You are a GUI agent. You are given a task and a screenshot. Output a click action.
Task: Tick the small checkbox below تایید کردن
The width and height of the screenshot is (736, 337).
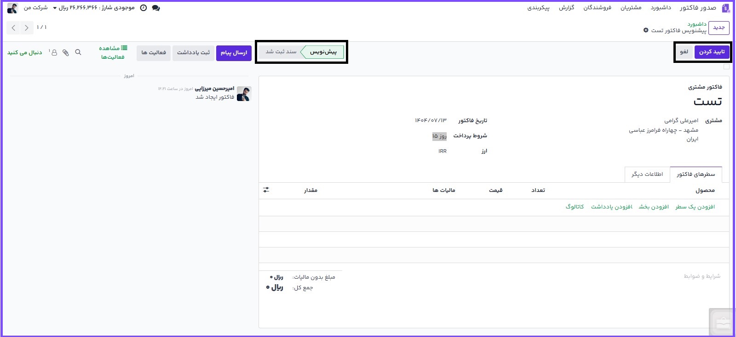point(726,67)
